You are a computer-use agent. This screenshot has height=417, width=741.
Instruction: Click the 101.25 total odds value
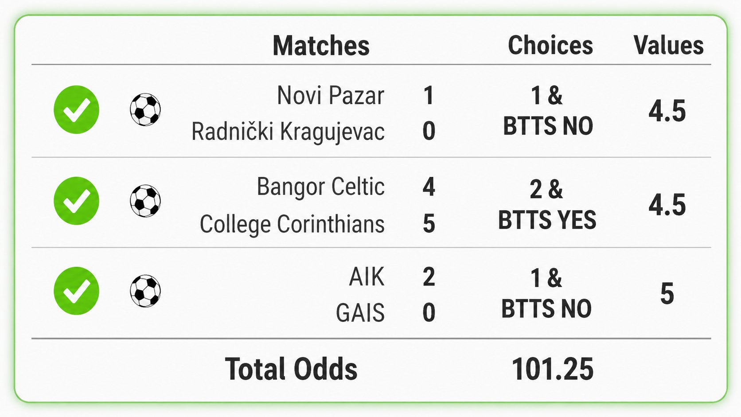coord(553,369)
